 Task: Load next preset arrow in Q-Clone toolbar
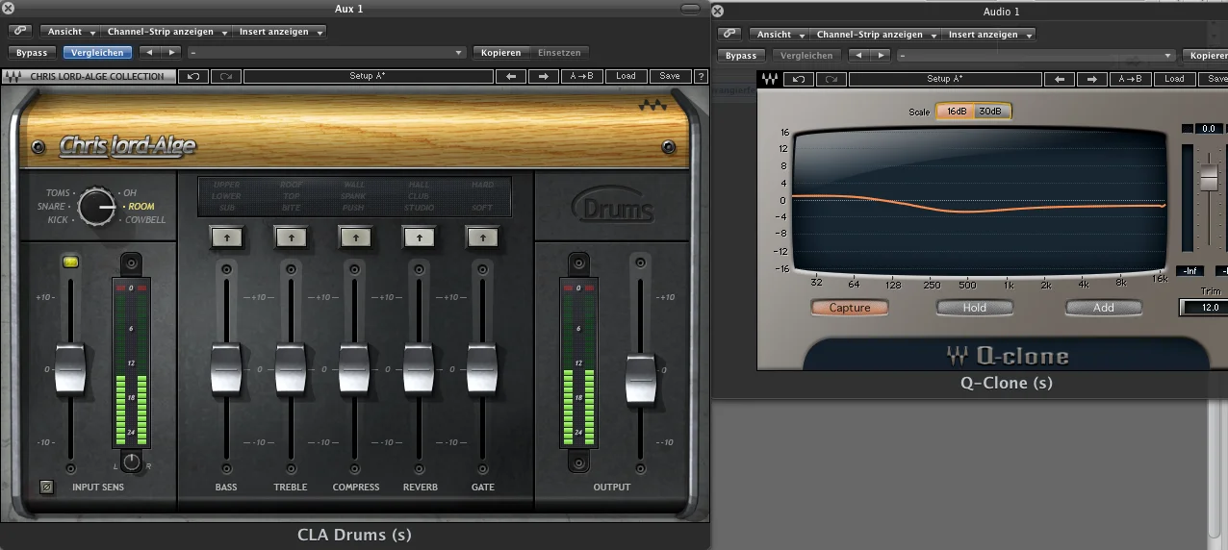[x=1093, y=79]
